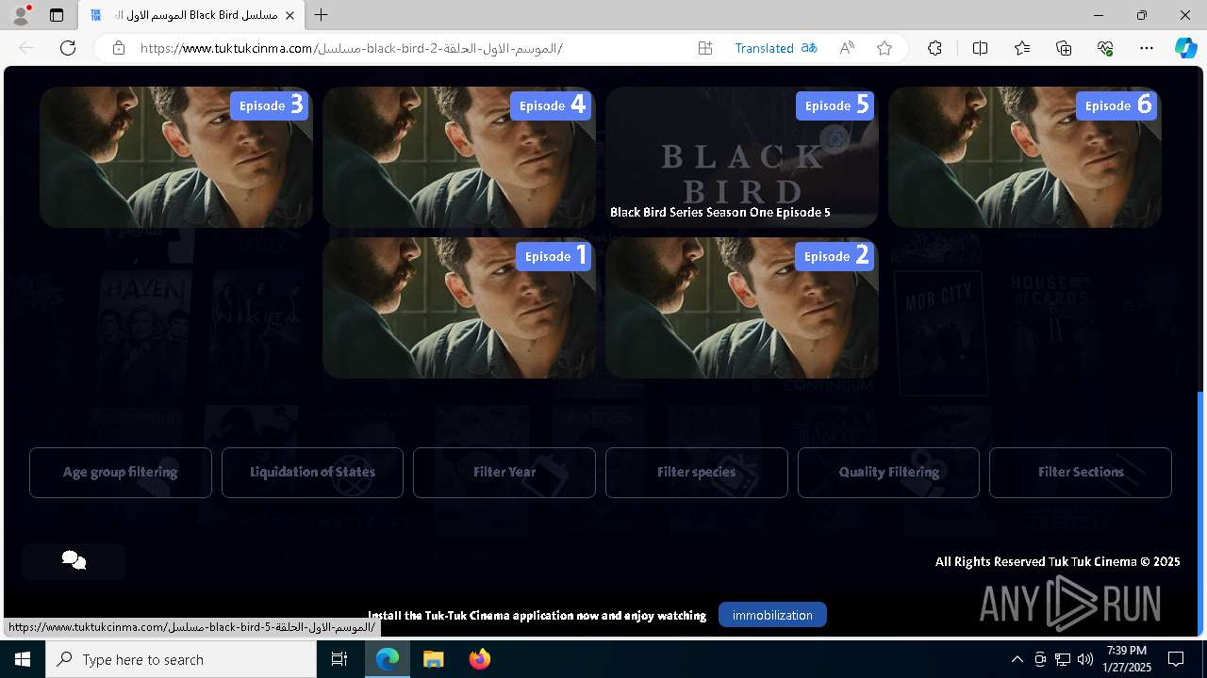This screenshot has width=1207, height=678.
Task: Open Black Bird Episode 5 card
Action: point(742,157)
